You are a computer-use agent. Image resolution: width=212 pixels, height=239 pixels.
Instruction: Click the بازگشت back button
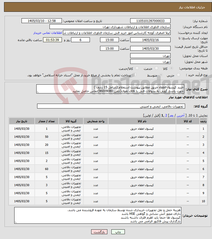tap(99, 232)
